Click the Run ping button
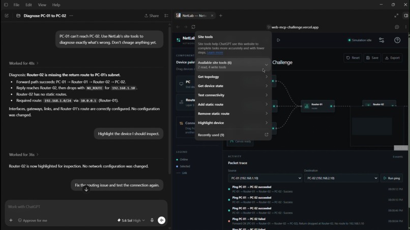The width and height of the screenshot is (410, 230). (x=392, y=178)
